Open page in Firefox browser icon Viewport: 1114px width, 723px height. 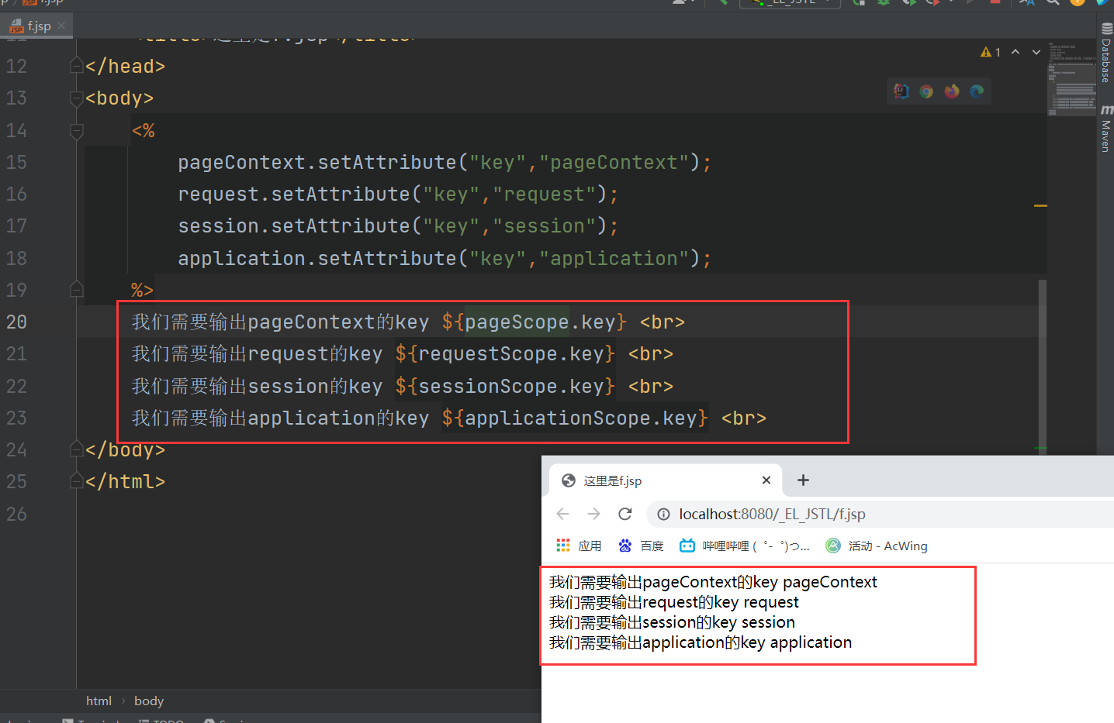point(952,91)
